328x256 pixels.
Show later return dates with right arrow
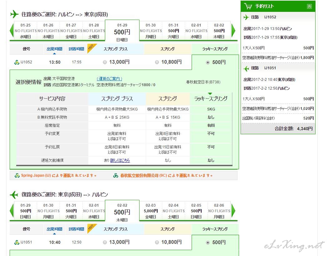(233, 211)
